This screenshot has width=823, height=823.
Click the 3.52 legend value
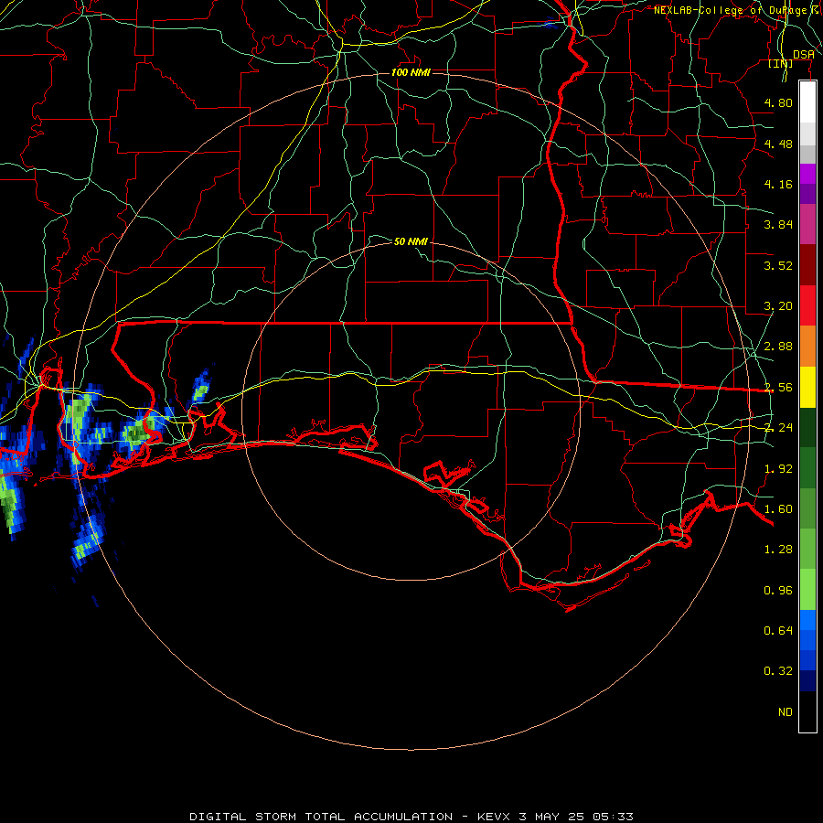[x=778, y=265]
